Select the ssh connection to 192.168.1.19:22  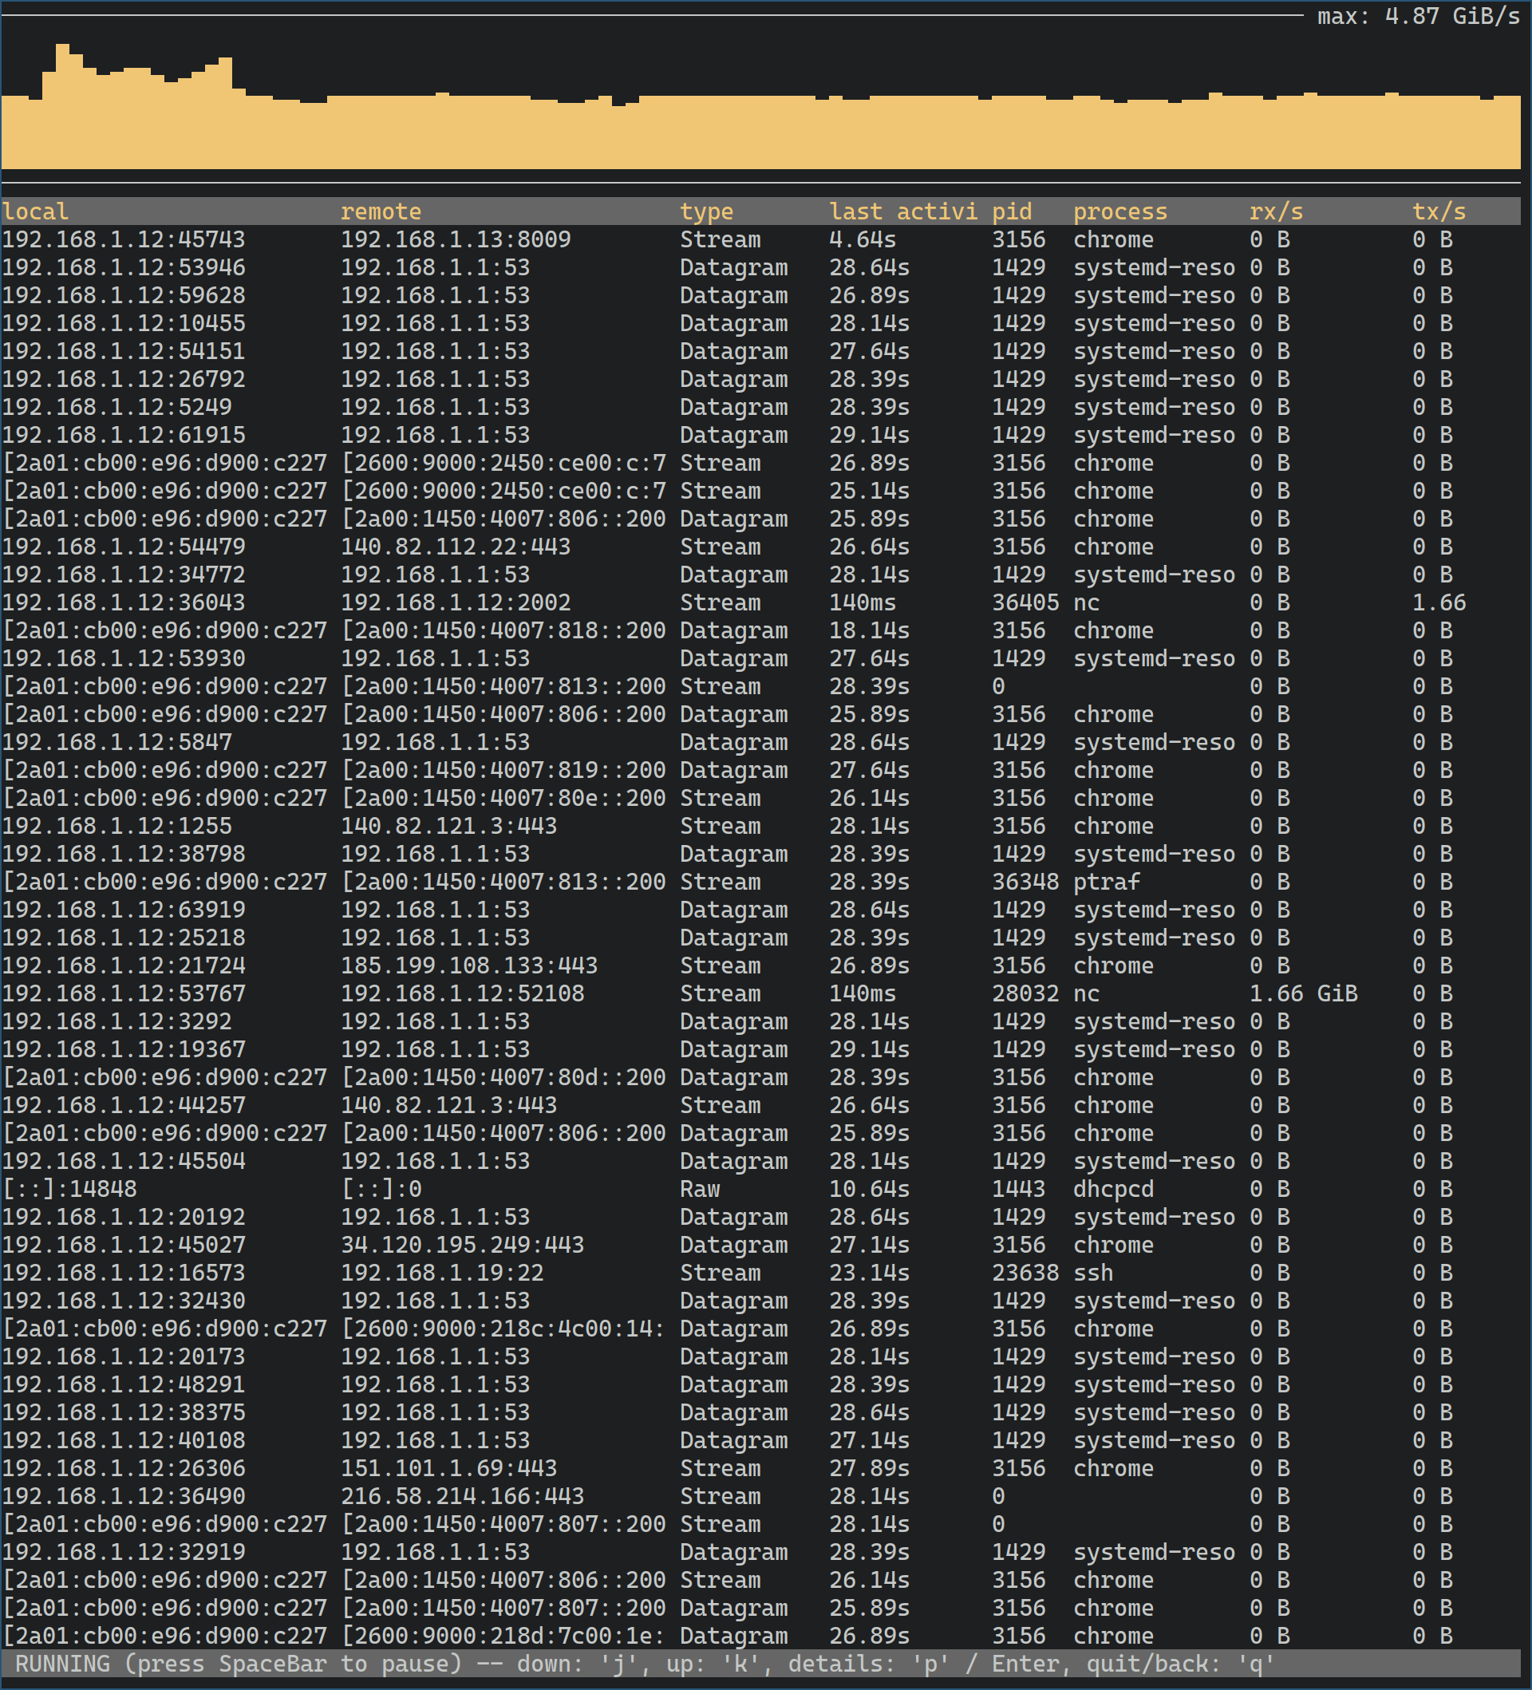[442, 1273]
